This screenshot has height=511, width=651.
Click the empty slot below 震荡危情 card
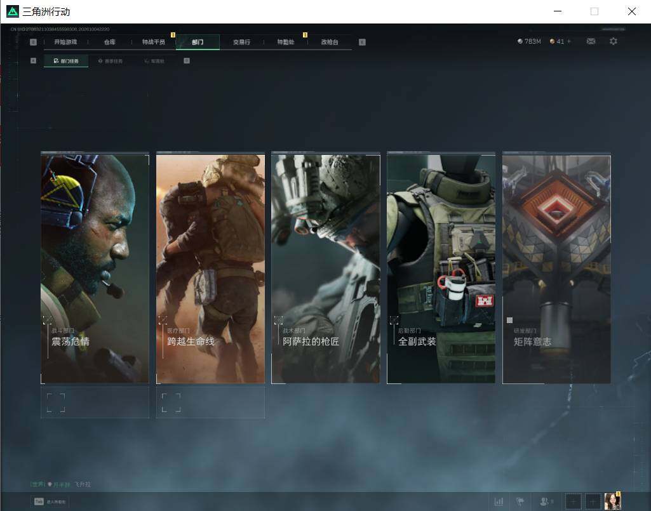pos(95,402)
